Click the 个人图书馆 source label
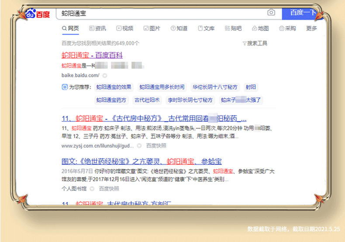 (x=74, y=189)
